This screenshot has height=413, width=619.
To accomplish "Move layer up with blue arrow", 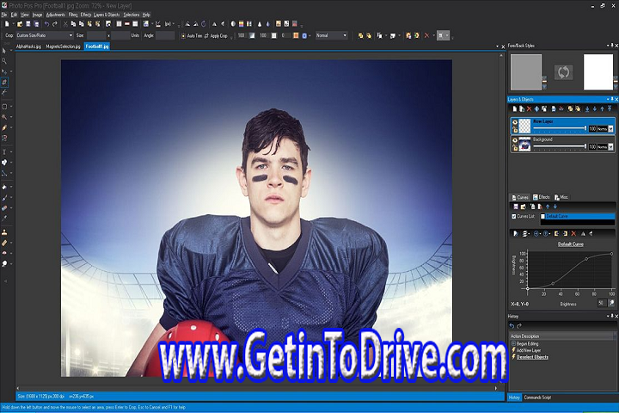I will [602, 108].
